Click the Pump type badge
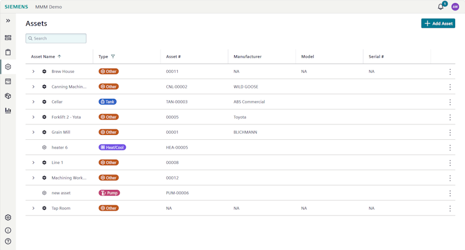The image size is (465, 250). click(x=109, y=193)
